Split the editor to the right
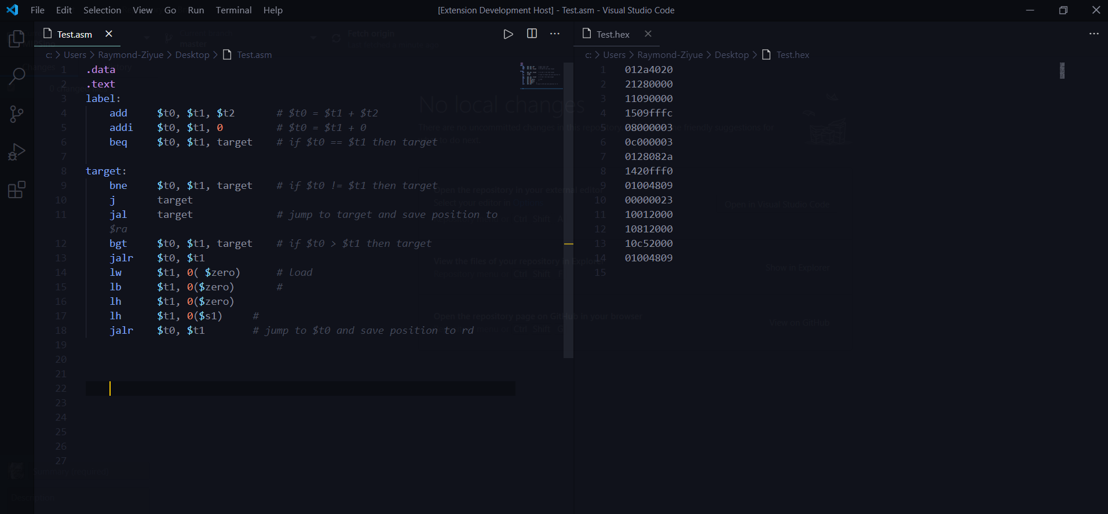Viewport: 1108px width, 514px height. 532,34
